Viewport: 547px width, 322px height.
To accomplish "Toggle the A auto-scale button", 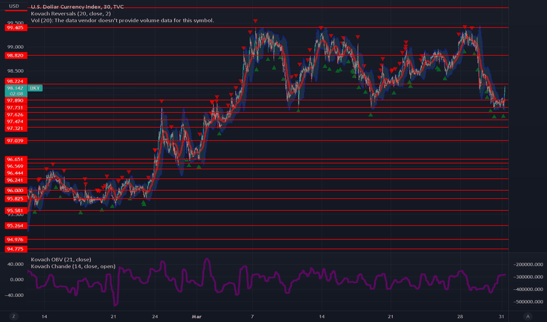I will point(528,316).
